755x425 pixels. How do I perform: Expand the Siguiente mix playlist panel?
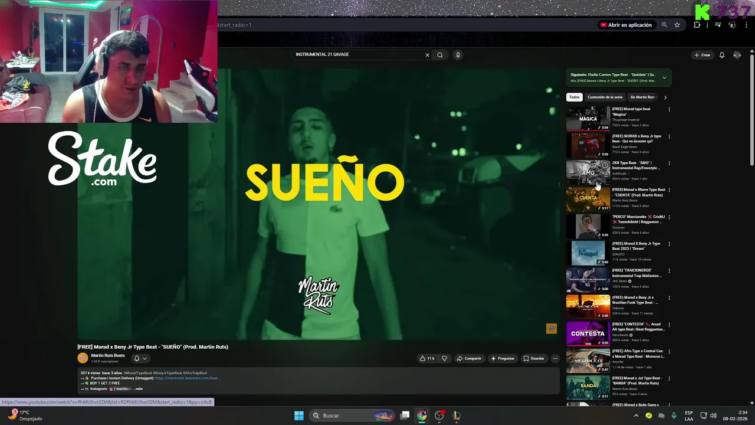[x=664, y=77]
